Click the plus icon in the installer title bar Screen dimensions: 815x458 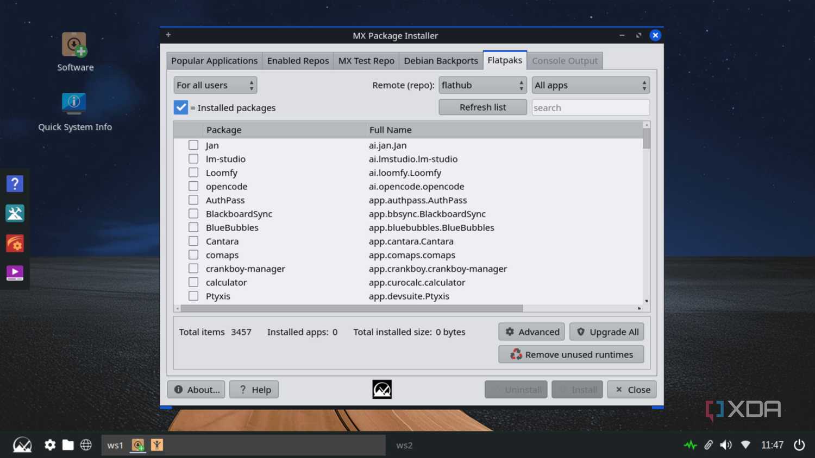point(168,35)
